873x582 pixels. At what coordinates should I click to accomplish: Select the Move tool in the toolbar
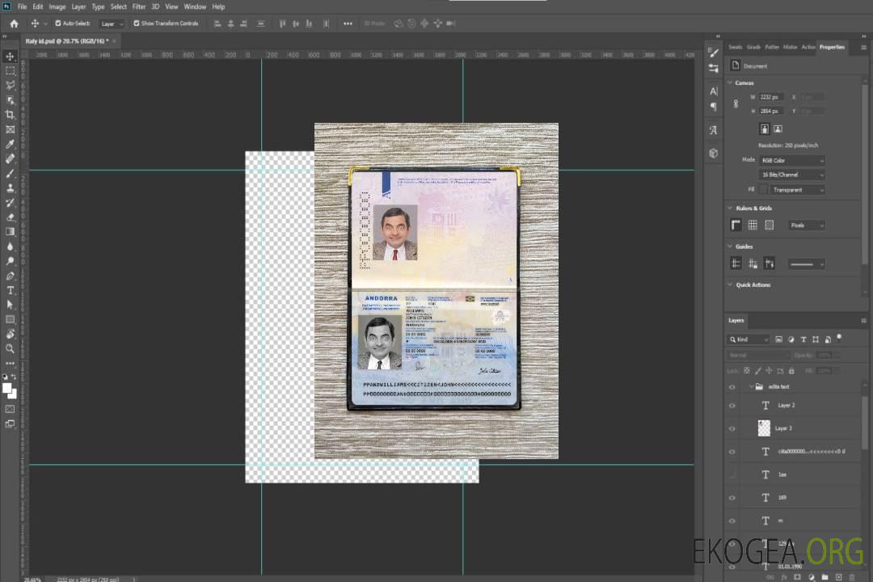pyautogui.click(x=11, y=57)
